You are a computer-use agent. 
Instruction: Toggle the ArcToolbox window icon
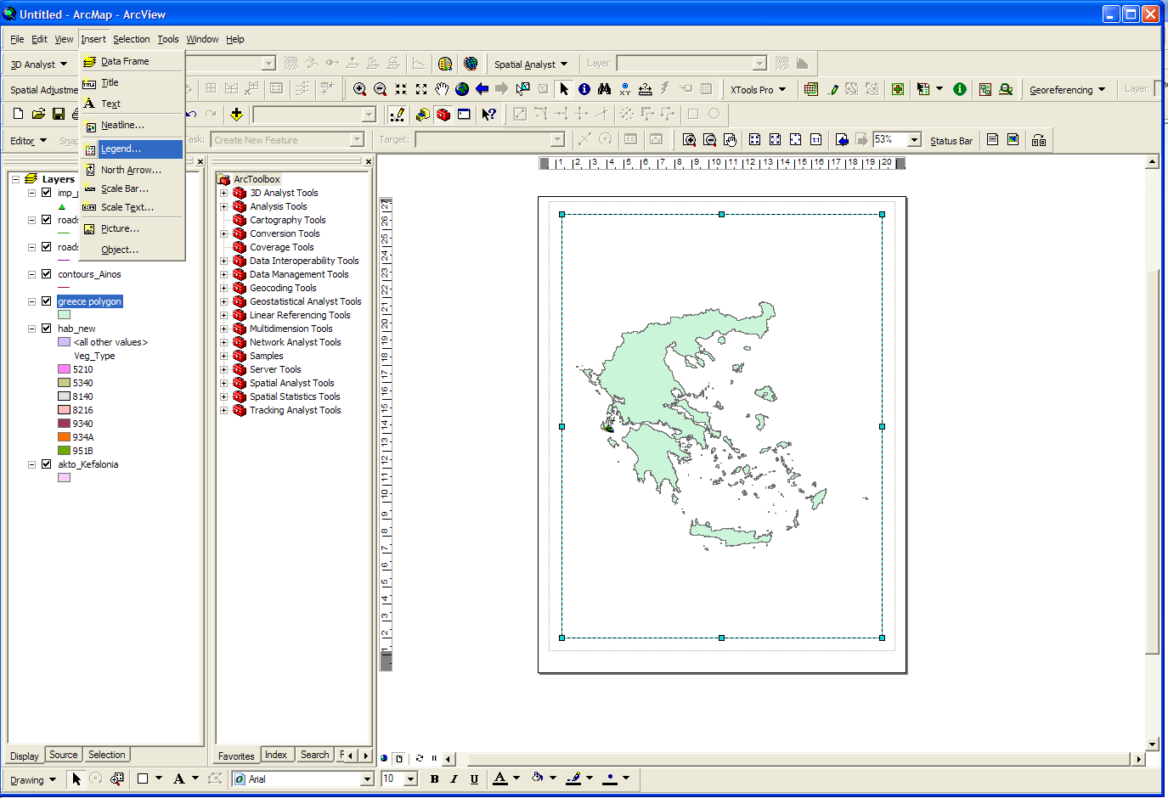tap(443, 115)
